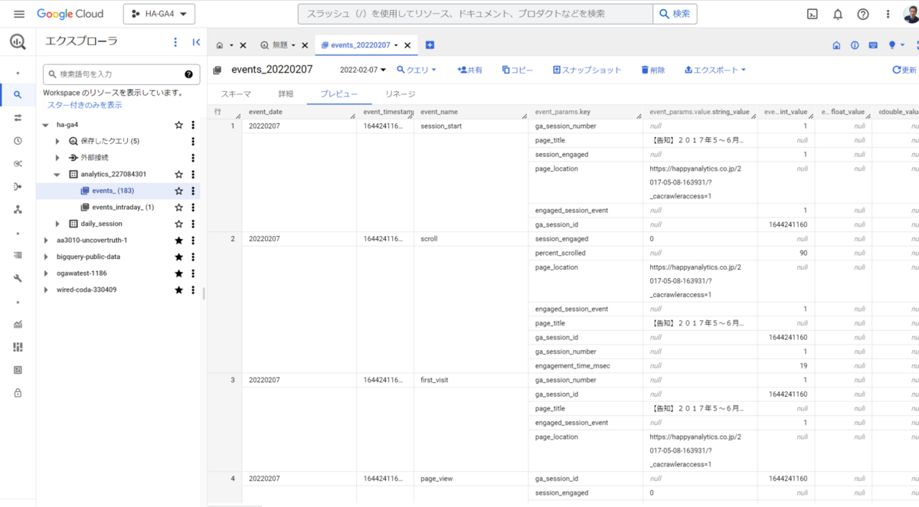The image size is (919, 507).
Task: Open the HA-GA4 project selector dropdown
Action: (x=159, y=14)
